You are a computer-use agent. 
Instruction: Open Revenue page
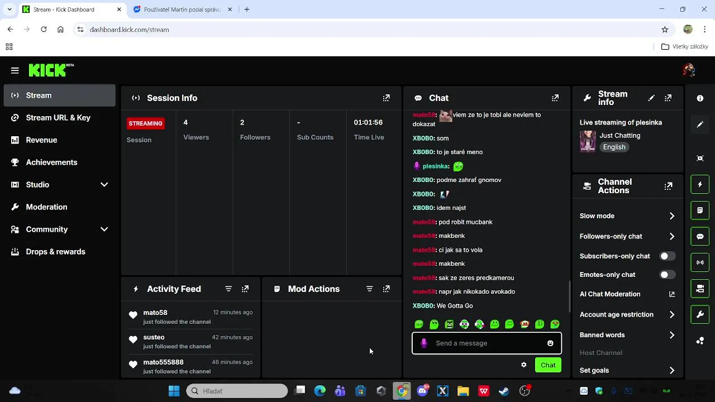point(59,140)
